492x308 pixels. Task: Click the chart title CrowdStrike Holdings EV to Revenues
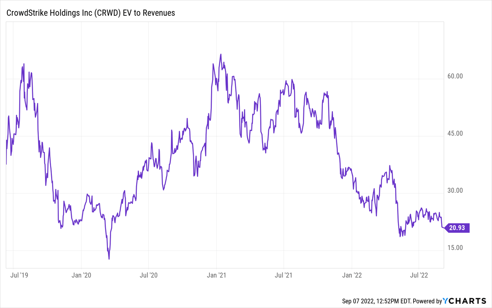pyautogui.click(x=91, y=13)
